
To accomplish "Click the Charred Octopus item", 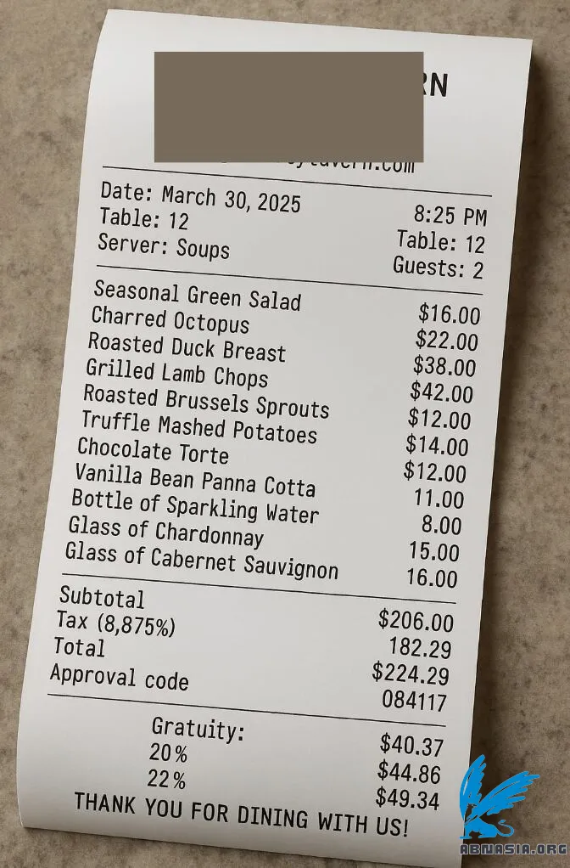I will click(x=170, y=319).
